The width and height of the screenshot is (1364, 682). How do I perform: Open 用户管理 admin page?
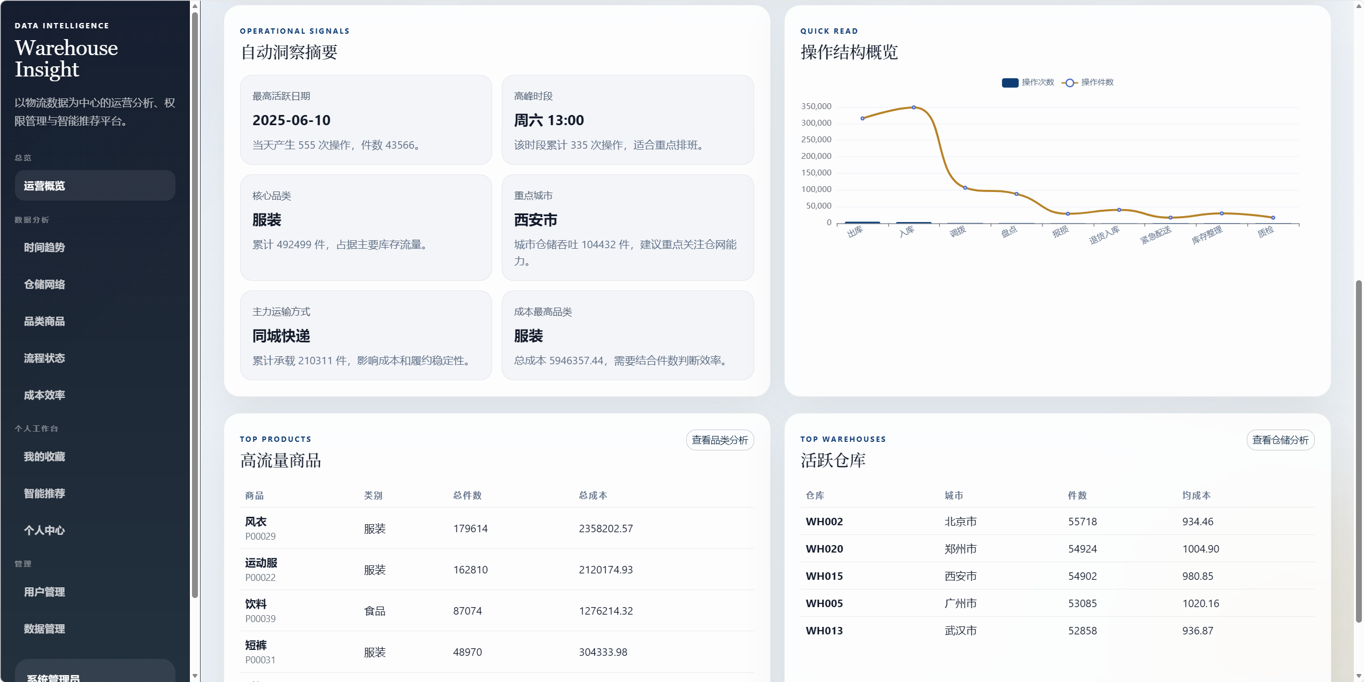pos(44,592)
